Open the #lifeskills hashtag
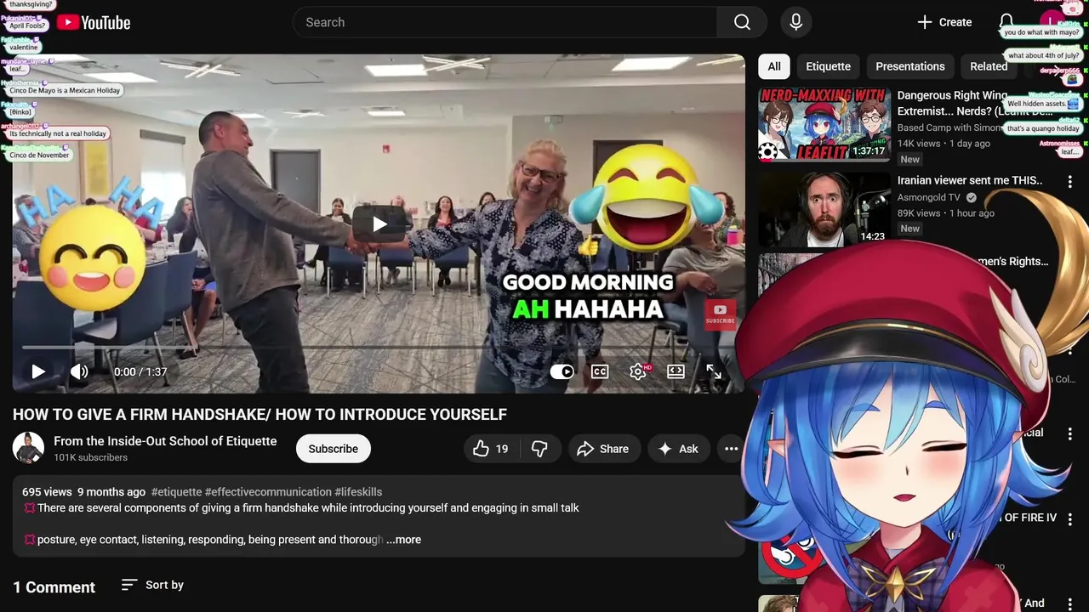 (358, 492)
